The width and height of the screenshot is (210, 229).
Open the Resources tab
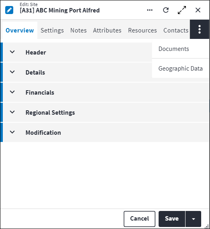click(x=143, y=30)
